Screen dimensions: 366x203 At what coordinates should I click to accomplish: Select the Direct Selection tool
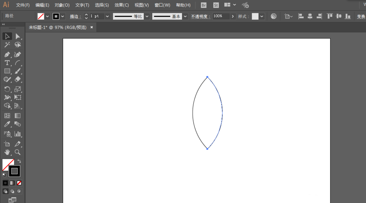pos(18,36)
